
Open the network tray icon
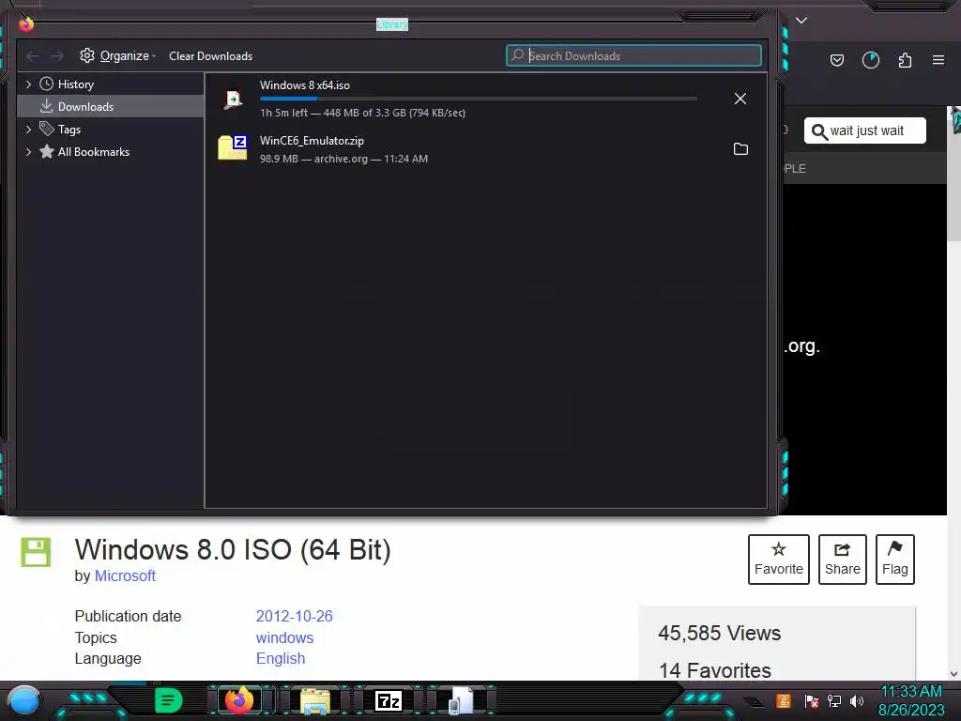click(834, 700)
